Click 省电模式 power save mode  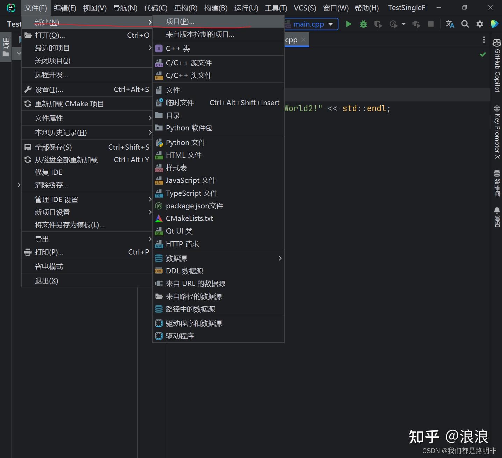[x=87, y=266]
